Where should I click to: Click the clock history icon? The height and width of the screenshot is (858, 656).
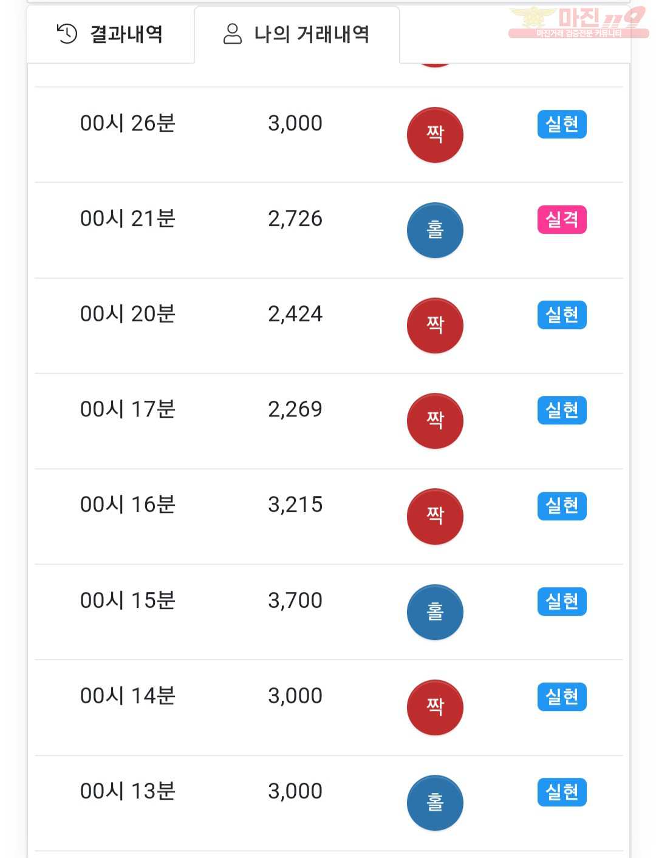(67, 34)
